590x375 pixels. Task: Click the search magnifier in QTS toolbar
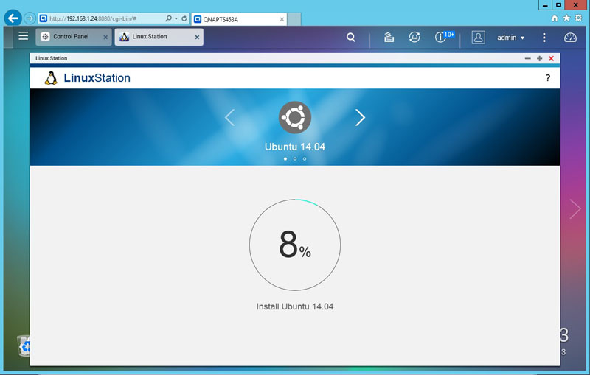click(x=351, y=37)
